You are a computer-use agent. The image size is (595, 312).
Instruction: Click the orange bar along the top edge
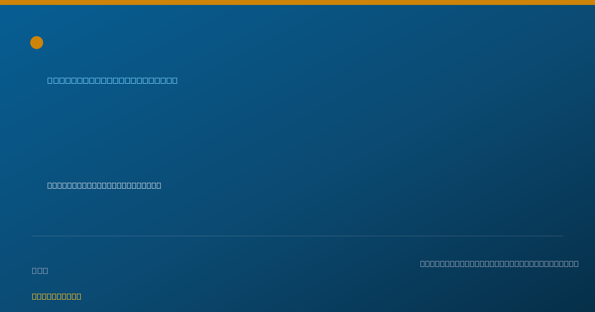tap(297, 2)
